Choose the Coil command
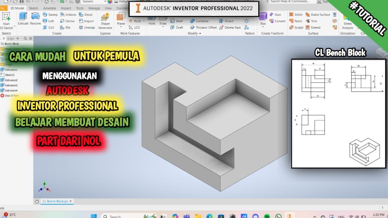This screenshot has height=218, width=388. (48, 28)
